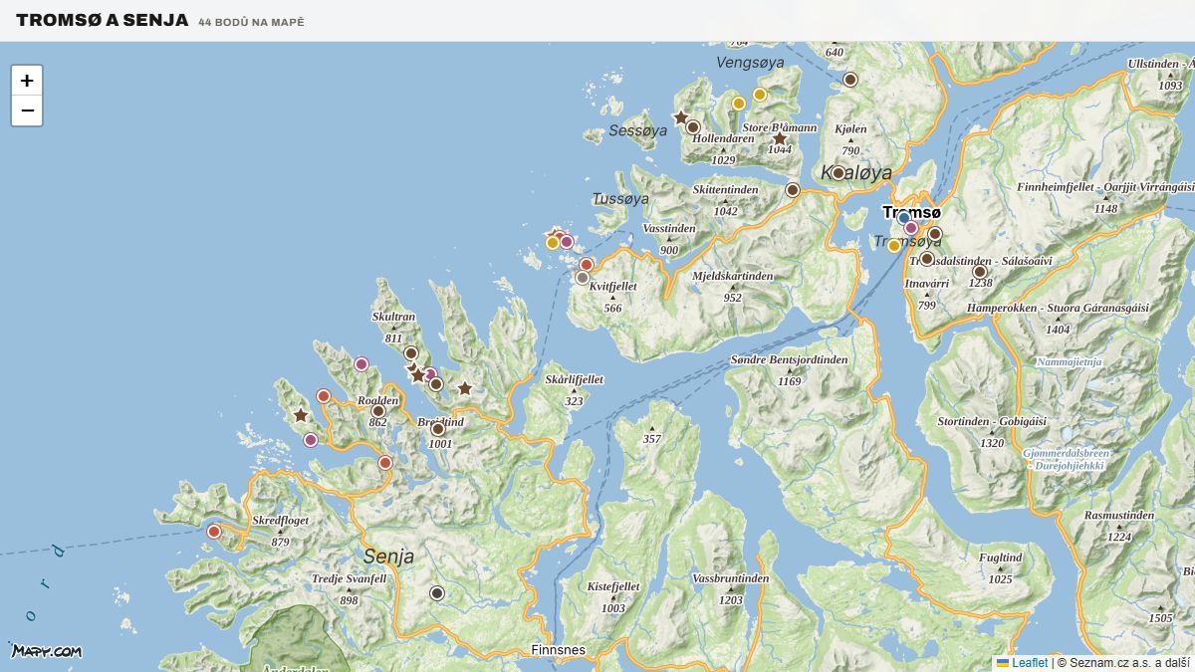Click the Vengsøya island label

pos(750,62)
